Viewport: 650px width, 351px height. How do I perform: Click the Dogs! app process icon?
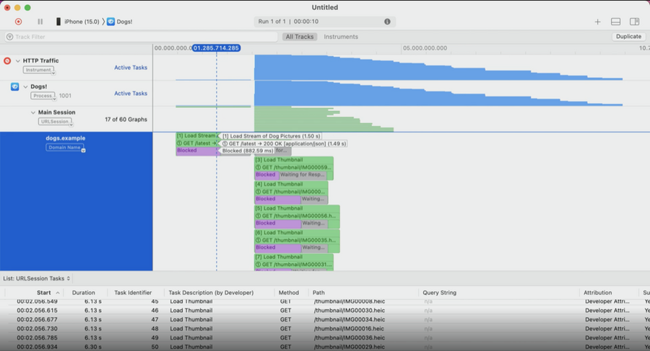point(15,86)
